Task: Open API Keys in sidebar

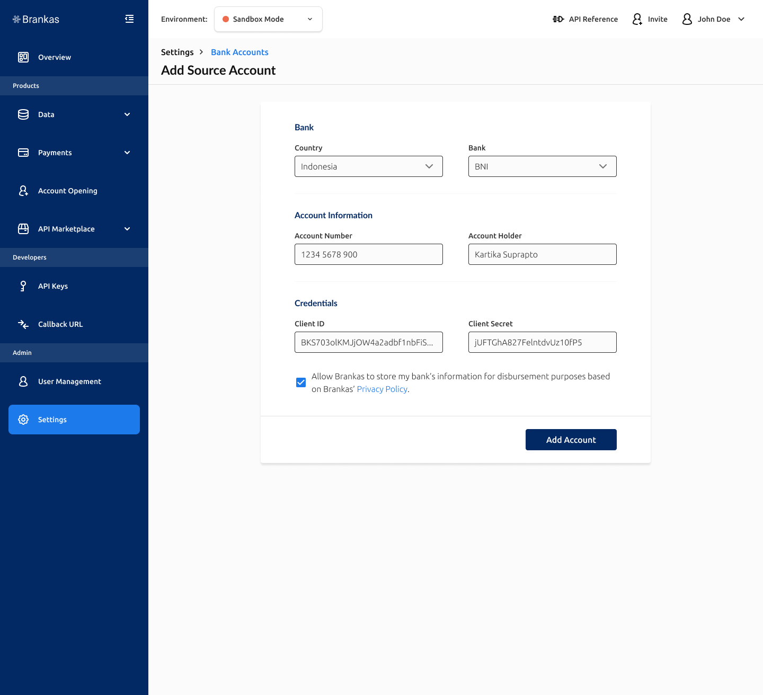Action: point(74,286)
